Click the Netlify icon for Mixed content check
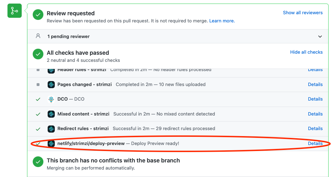Viewport: 335px width, 177px height. point(51,114)
